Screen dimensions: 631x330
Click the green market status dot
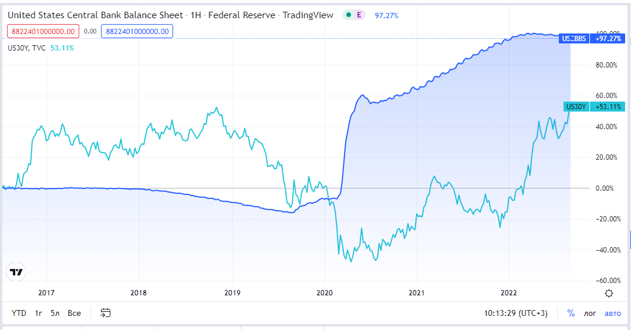[x=349, y=15]
